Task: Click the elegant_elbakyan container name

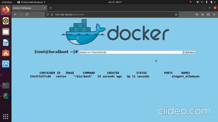Action: coord(185,76)
